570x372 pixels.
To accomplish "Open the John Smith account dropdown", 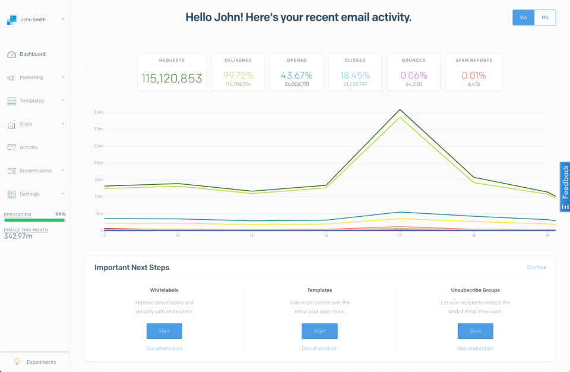I will [36, 18].
